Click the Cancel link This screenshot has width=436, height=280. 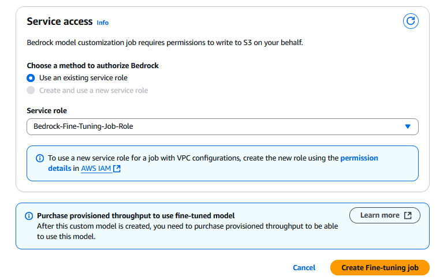pos(304,268)
